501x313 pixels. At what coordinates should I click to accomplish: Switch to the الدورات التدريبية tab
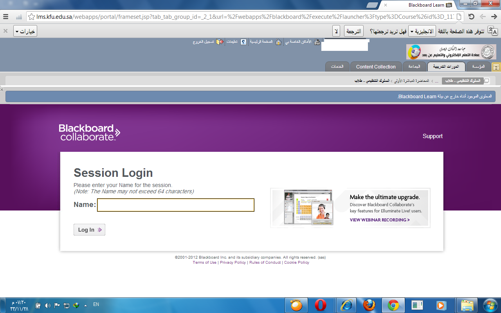(446, 67)
